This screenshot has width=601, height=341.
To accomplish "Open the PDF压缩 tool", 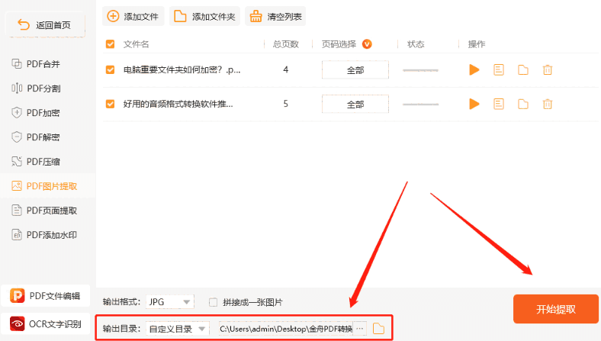I will [x=36, y=162].
